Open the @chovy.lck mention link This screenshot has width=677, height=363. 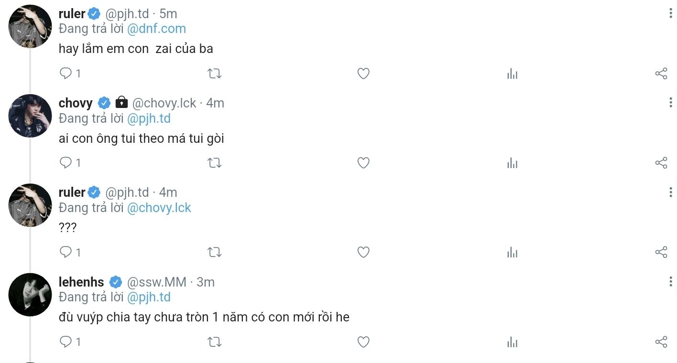coord(159,208)
